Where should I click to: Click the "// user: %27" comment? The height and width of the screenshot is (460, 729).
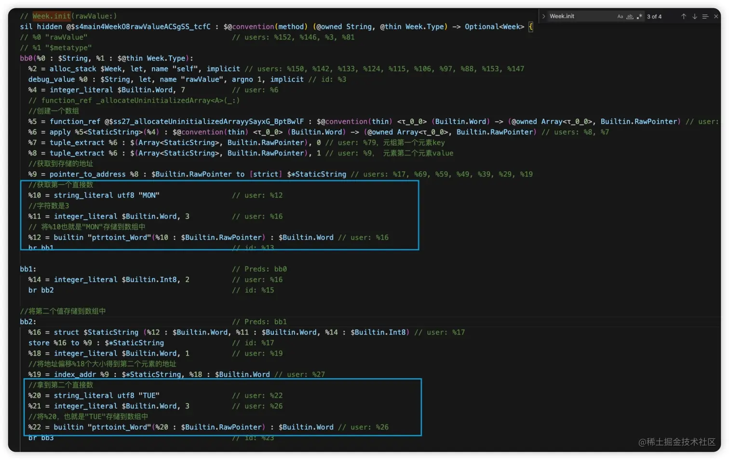coord(299,374)
